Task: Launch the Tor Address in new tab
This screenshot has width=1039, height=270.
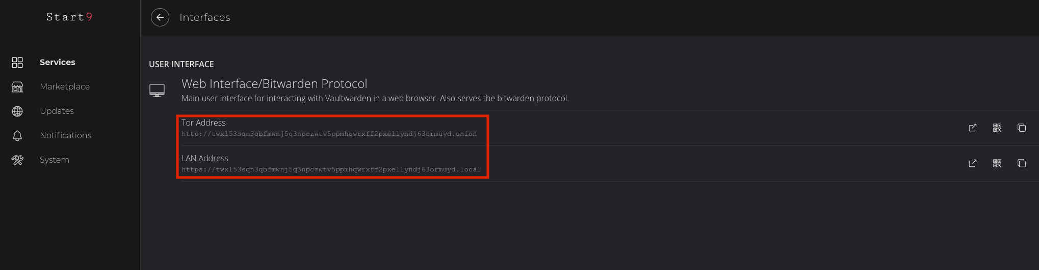Action: click(x=973, y=128)
